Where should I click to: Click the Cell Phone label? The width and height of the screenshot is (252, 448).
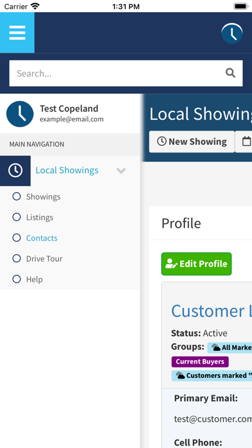pos(198,442)
